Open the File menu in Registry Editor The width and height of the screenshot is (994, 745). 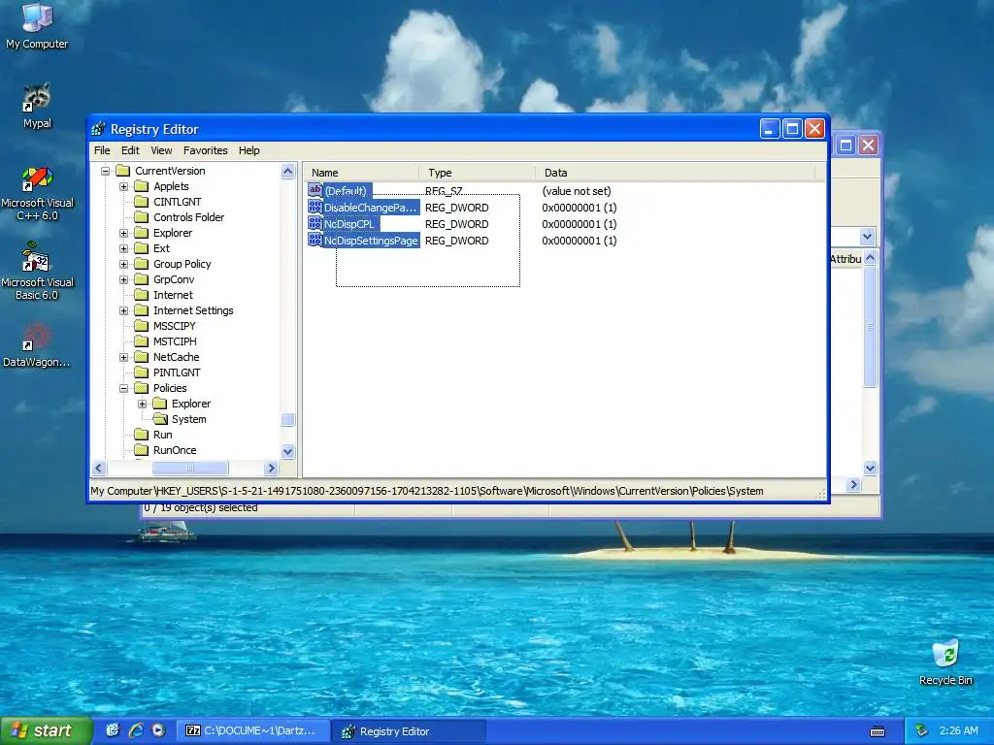[102, 150]
